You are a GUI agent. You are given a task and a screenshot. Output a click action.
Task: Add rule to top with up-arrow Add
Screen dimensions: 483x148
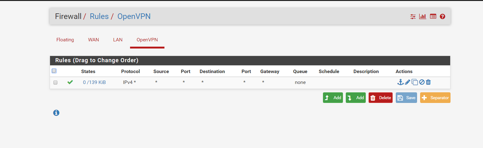[333, 98]
